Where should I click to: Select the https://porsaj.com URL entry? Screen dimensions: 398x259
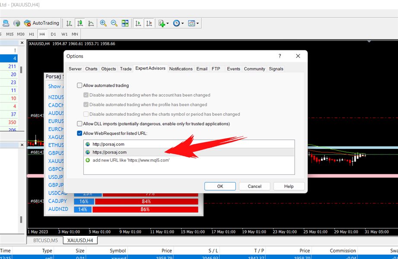pos(109,152)
